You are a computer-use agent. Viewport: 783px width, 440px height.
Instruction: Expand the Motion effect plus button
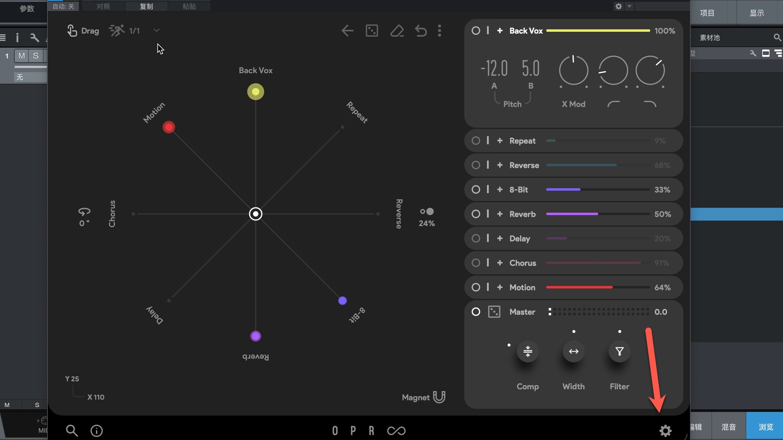point(500,287)
